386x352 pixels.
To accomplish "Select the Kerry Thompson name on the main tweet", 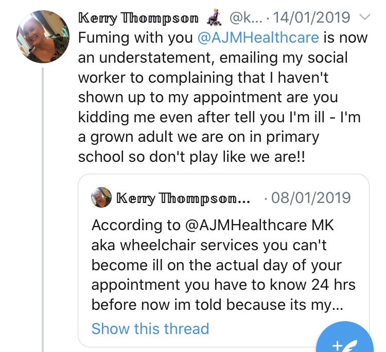I will (x=138, y=18).
